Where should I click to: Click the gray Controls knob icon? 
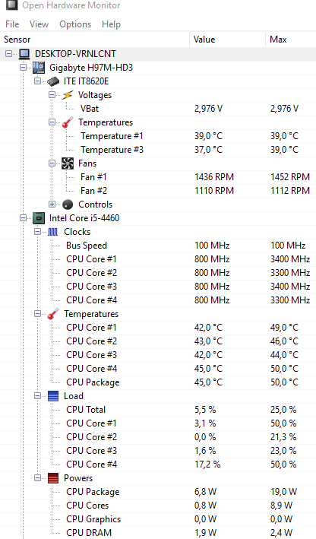pyautogui.click(x=68, y=205)
